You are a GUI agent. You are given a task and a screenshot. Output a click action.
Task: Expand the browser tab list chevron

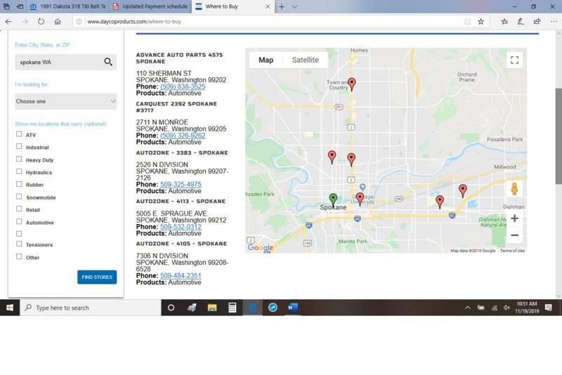coord(294,6)
